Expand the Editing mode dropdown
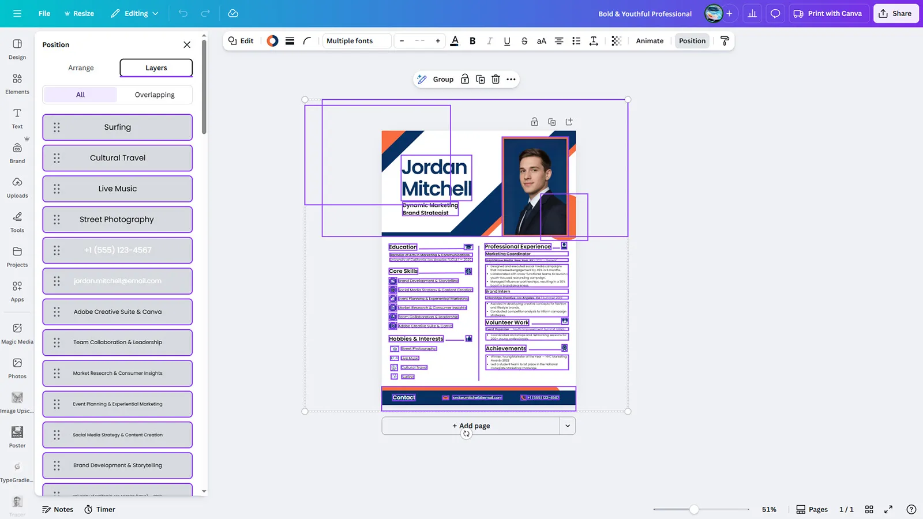Viewport: 923px width, 519px height. [135, 13]
